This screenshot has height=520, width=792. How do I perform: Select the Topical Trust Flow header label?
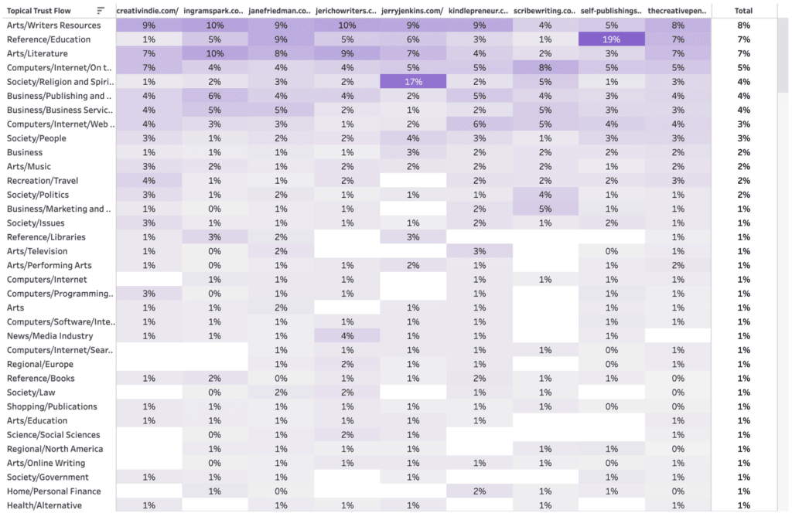(39, 11)
